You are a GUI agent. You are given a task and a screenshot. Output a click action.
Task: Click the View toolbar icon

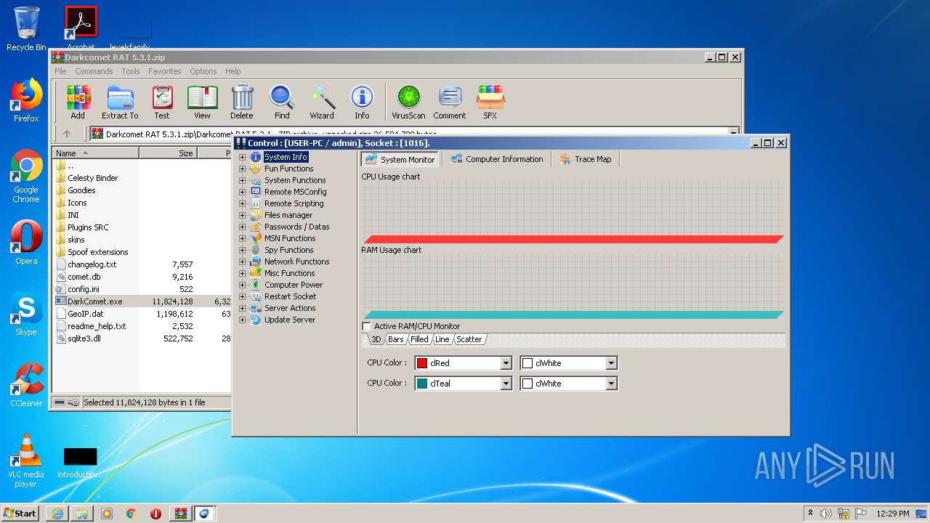(202, 102)
